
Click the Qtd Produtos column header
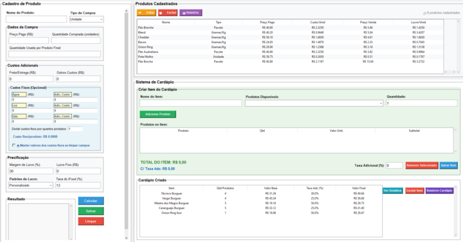coord(225,188)
